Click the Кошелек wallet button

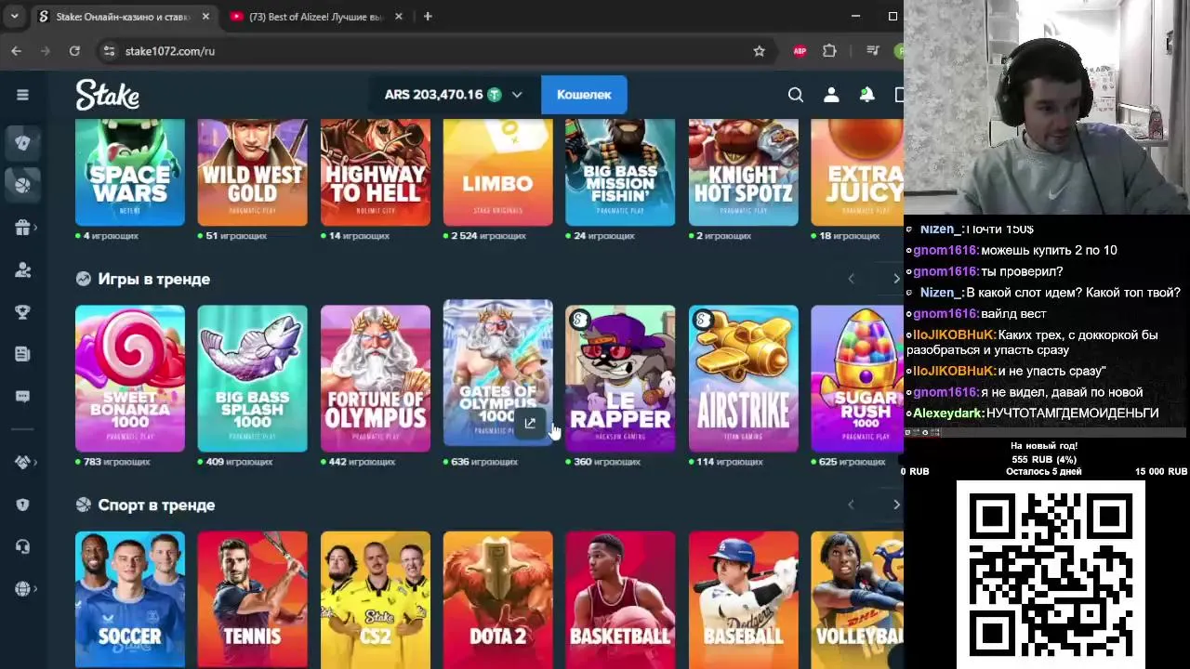point(584,95)
